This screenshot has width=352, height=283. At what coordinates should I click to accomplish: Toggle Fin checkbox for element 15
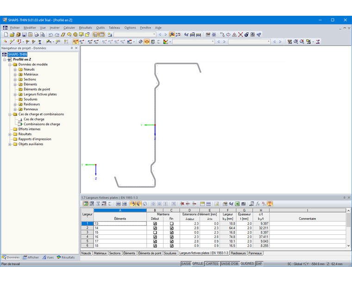171,233
